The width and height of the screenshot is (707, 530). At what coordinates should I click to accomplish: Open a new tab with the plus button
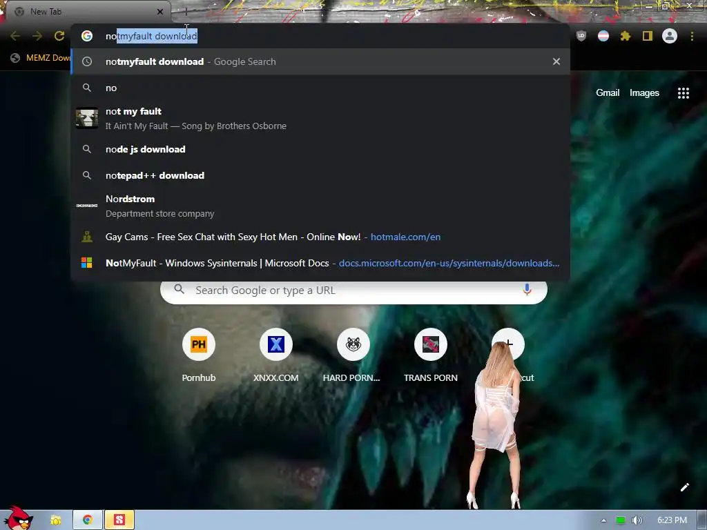(x=186, y=12)
